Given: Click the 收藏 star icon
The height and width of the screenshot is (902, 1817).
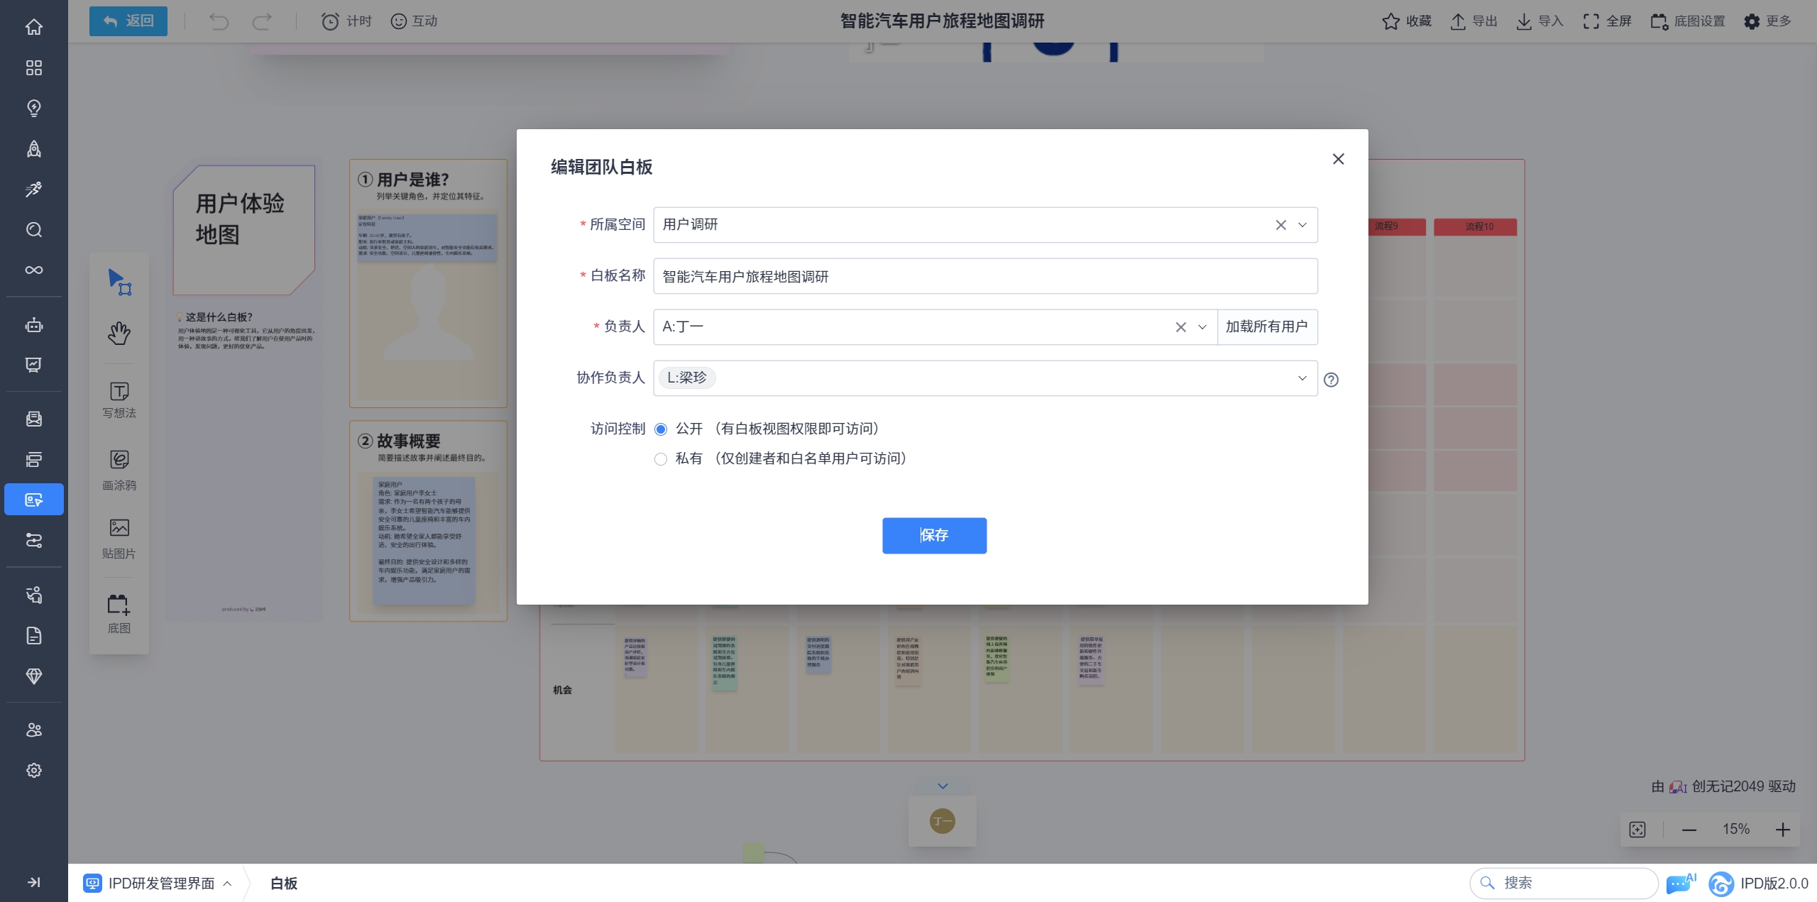Looking at the screenshot, I should click(x=1390, y=21).
